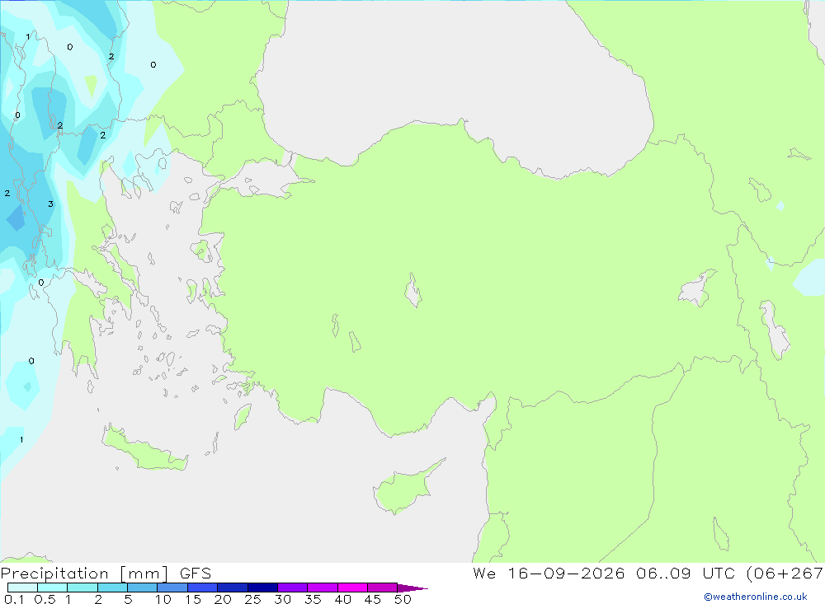
Task: Click the 25 mm navy legend swatch
Action: coord(262,588)
